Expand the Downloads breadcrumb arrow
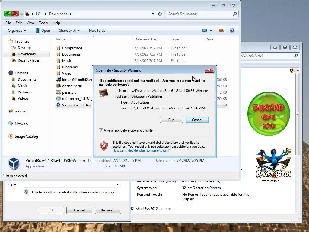 [70, 14]
